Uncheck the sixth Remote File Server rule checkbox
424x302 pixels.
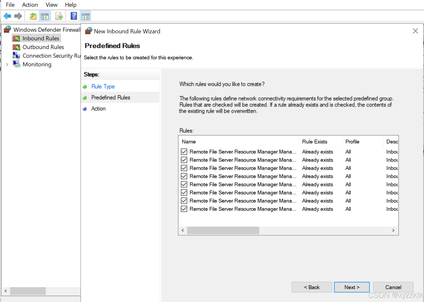(x=184, y=192)
